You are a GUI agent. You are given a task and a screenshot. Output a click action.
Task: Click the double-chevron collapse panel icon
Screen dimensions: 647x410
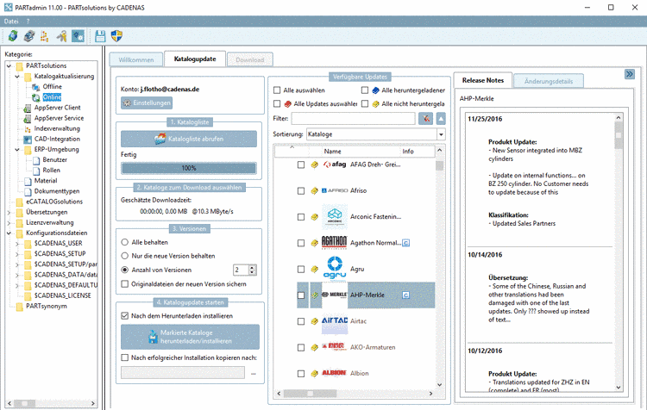(x=629, y=74)
